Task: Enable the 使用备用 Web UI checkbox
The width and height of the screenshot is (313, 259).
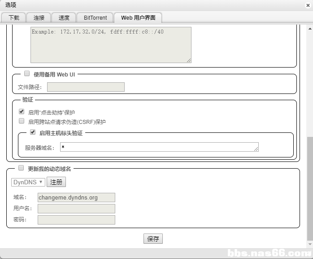Action: click(27, 74)
